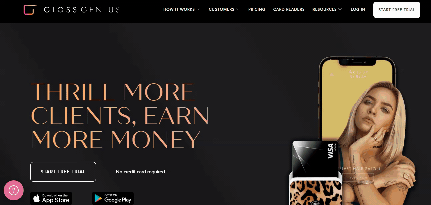Open the Pricing menu item
The width and height of the screenshot is (431, 205).
257,9
